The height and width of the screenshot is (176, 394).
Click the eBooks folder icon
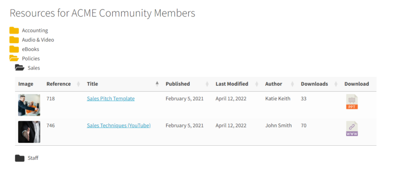[14, 49]
